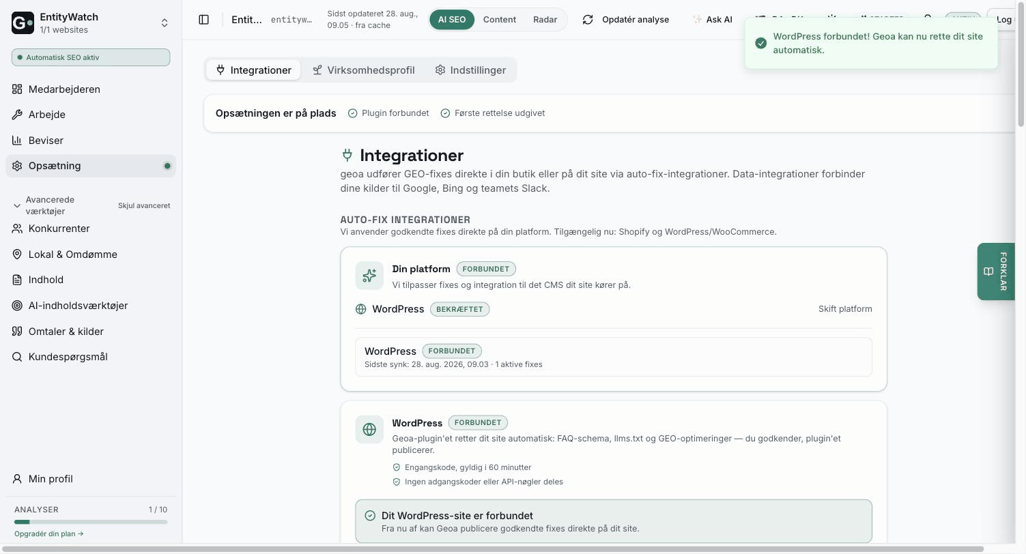1026x554 pixels.
Task: Click the EntityWatch logo icon
Action: tap(23, 23)
